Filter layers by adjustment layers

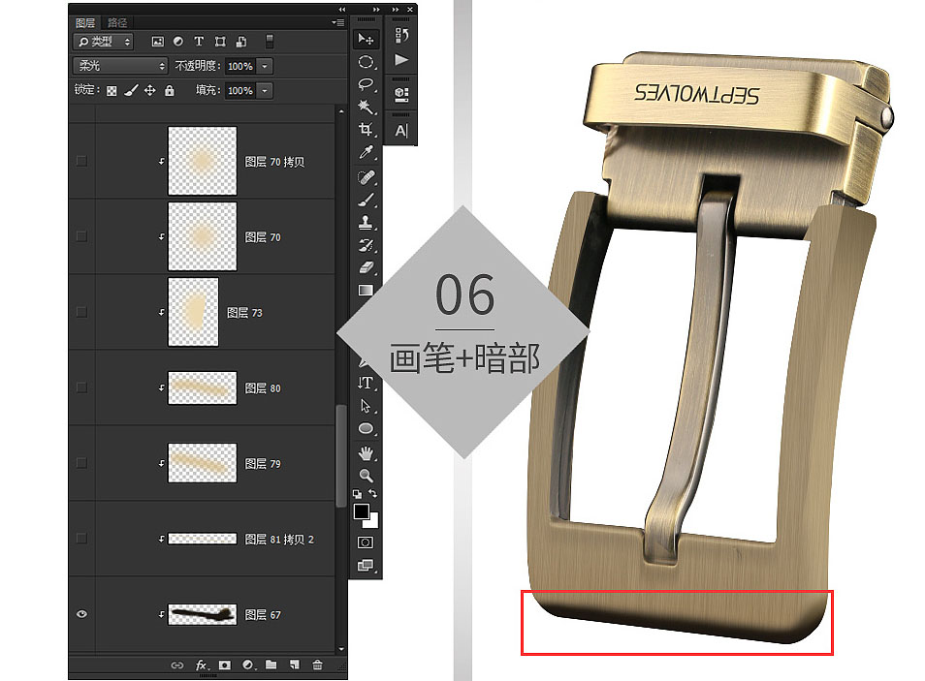178,42
